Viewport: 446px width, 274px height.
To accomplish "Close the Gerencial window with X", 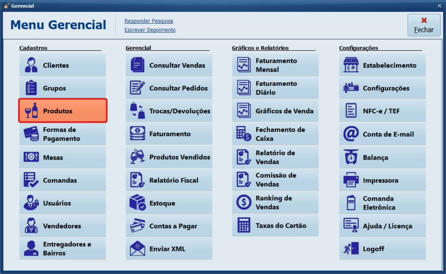I will 439,6.
